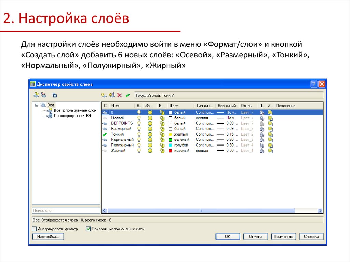Click the Поиск слоя search field
350x262 pixels.
coord(66,211)
